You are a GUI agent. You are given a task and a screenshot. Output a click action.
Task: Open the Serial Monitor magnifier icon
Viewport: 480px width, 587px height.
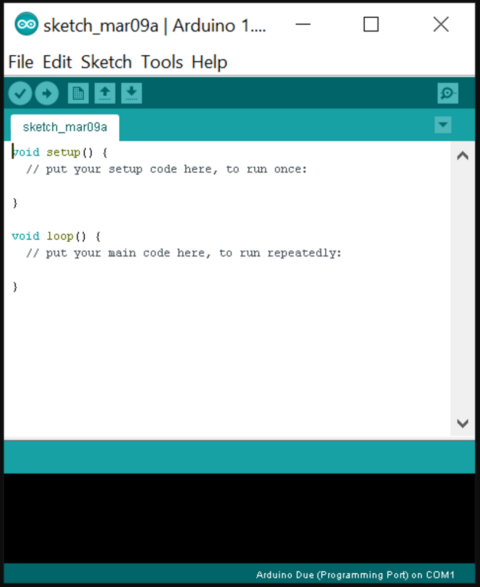point(447,93)
